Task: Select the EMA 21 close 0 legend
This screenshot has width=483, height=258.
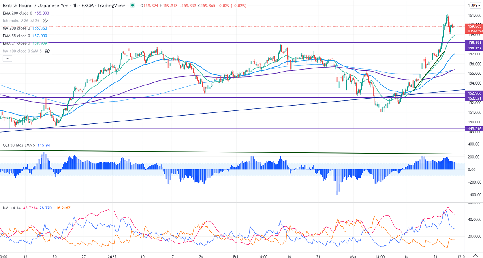Action: pos(16,44)
